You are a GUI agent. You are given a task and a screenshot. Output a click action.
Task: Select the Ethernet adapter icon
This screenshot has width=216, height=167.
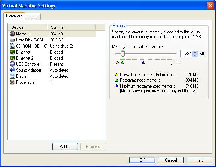point(12,52)
